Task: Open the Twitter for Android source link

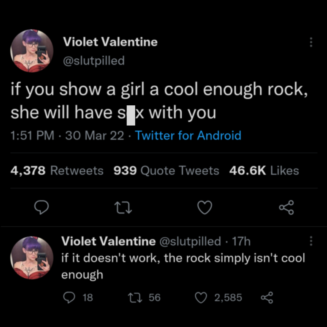Action: [x=188, y=136]
